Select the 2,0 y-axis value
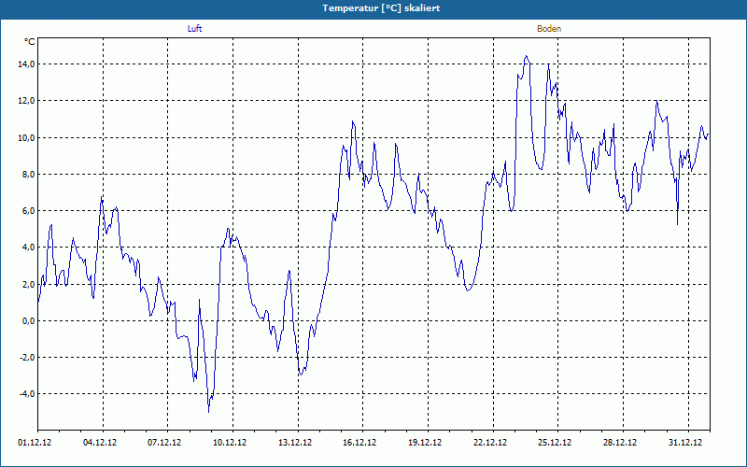This screenshot has width=747, height=467. point(28,284)
